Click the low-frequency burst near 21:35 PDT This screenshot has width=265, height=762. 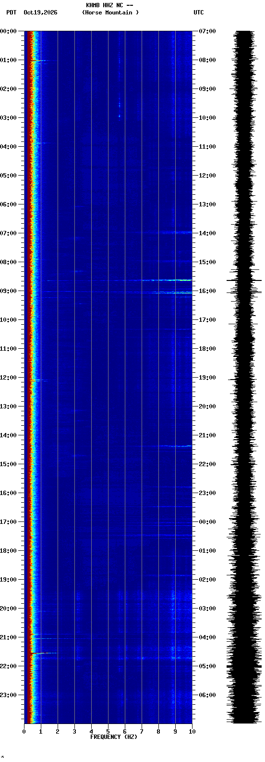coord(44,653)
